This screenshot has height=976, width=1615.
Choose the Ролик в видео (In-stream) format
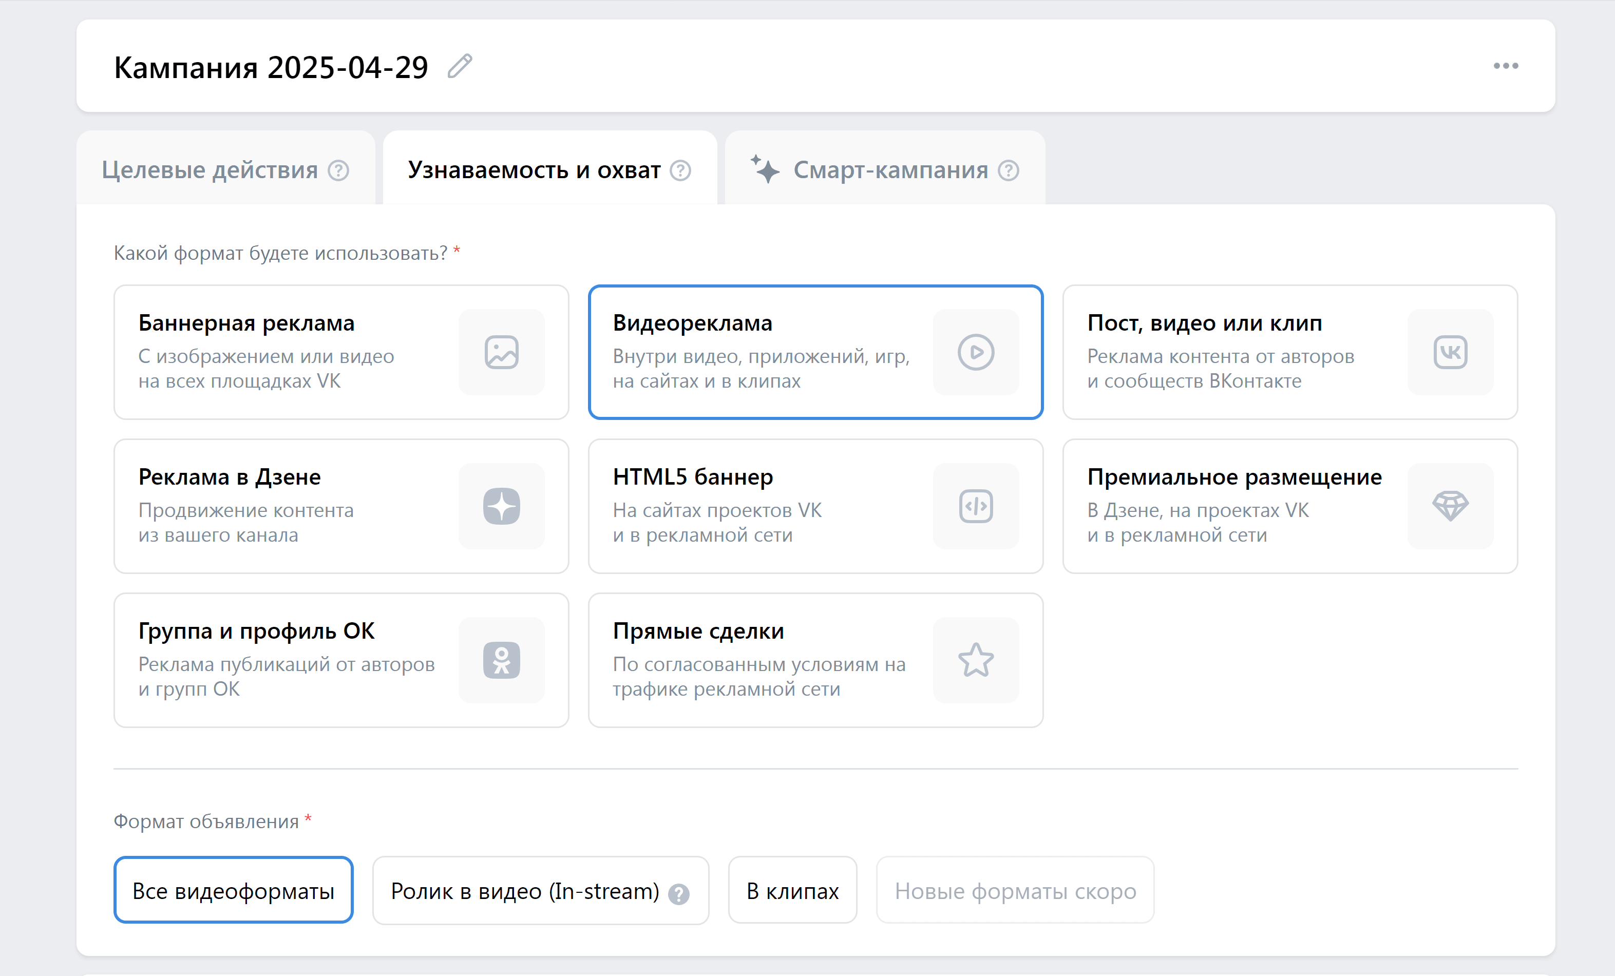(541, 890)
